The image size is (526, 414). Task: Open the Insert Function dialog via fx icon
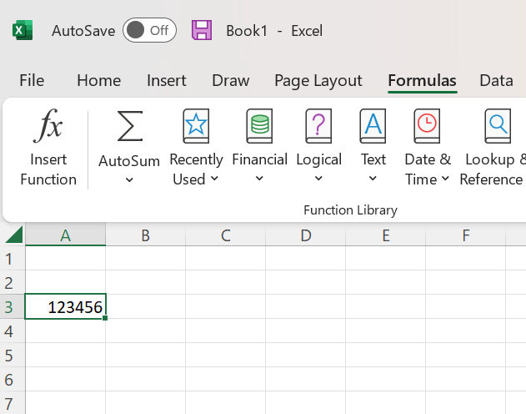pyautogui.click(x=48, y=125)
